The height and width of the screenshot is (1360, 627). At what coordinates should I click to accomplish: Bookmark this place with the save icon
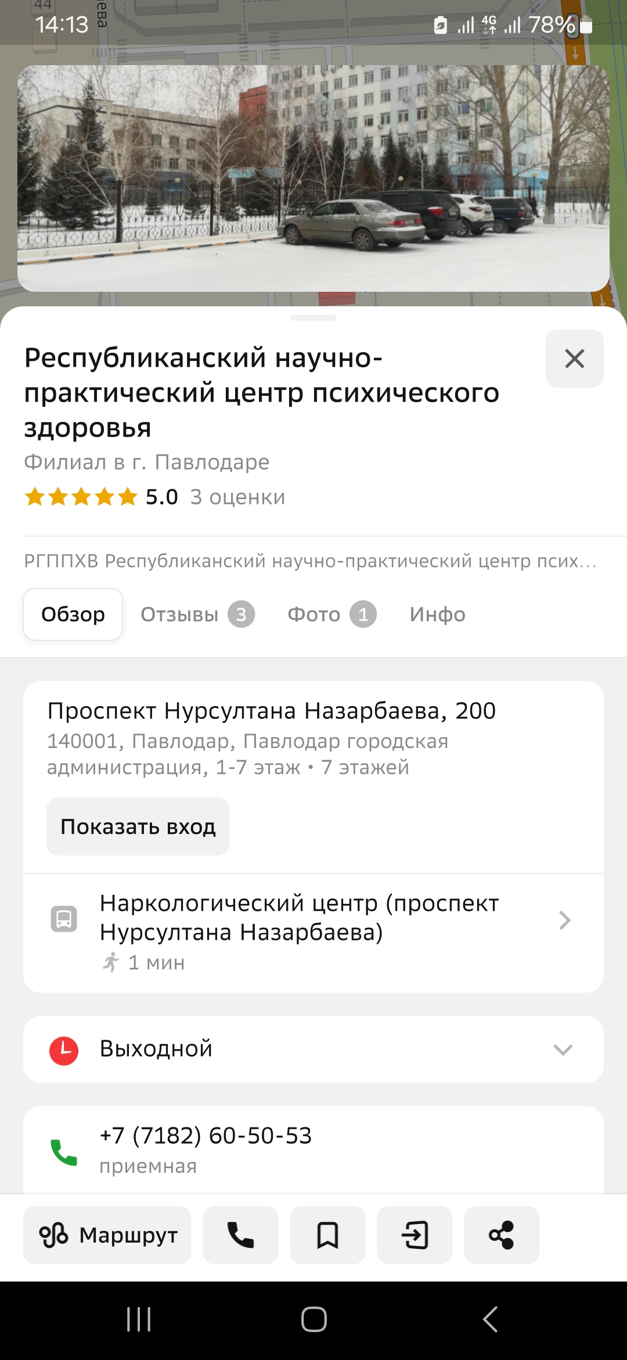(327, 1235)
